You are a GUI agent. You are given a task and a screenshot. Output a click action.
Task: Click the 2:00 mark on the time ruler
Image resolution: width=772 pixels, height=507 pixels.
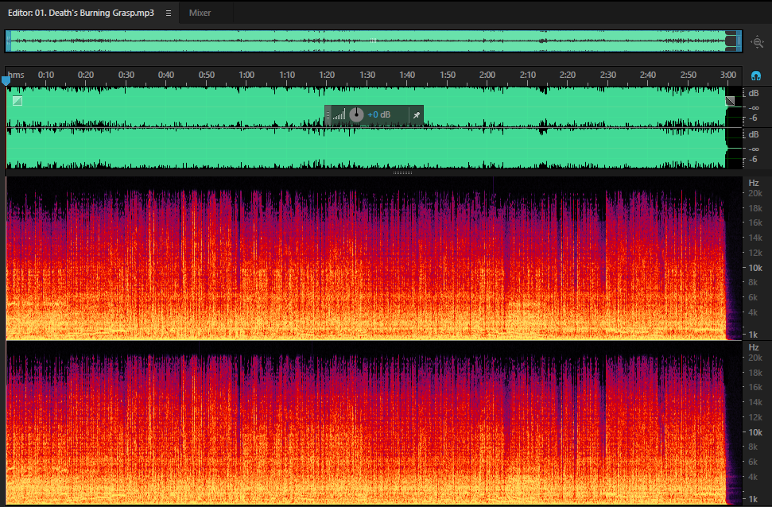[487, 75]
